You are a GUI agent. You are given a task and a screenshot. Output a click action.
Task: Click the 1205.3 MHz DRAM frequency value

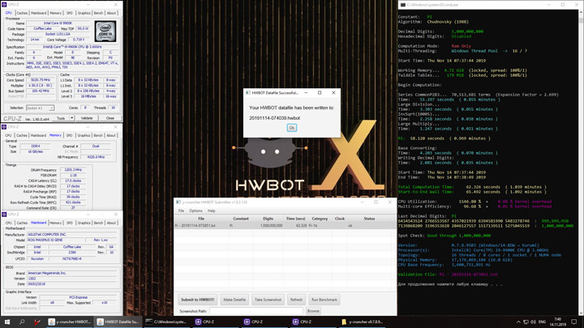73,170
